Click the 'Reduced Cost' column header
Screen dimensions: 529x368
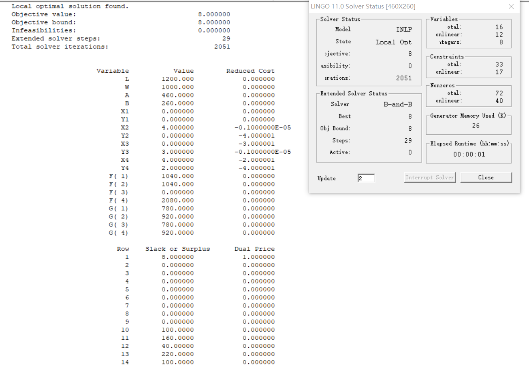point(250,71)
